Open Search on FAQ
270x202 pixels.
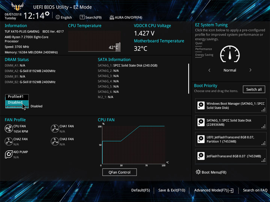[x=255, y=190]
